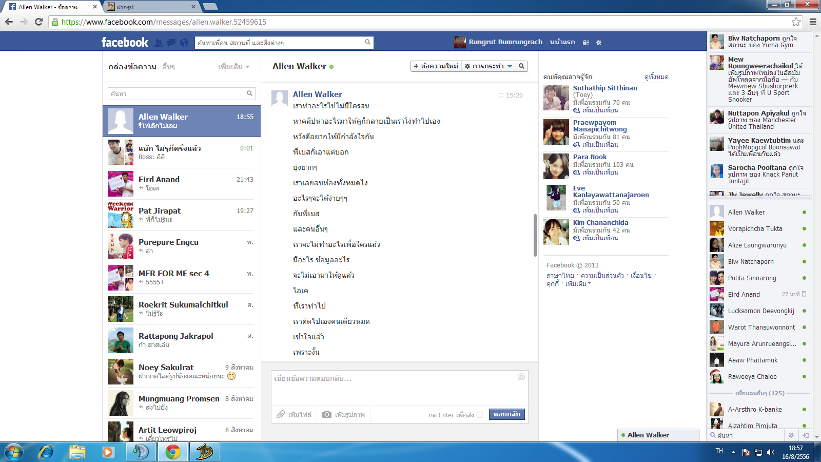This screenshot has width=821, height=462.
Task: Chat with Vorapichcha Tukta from chat sidebar
Action: [x=759, y=229]
